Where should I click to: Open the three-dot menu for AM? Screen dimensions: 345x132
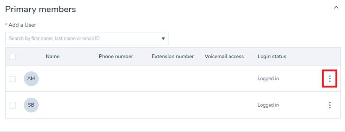point(330,79)
